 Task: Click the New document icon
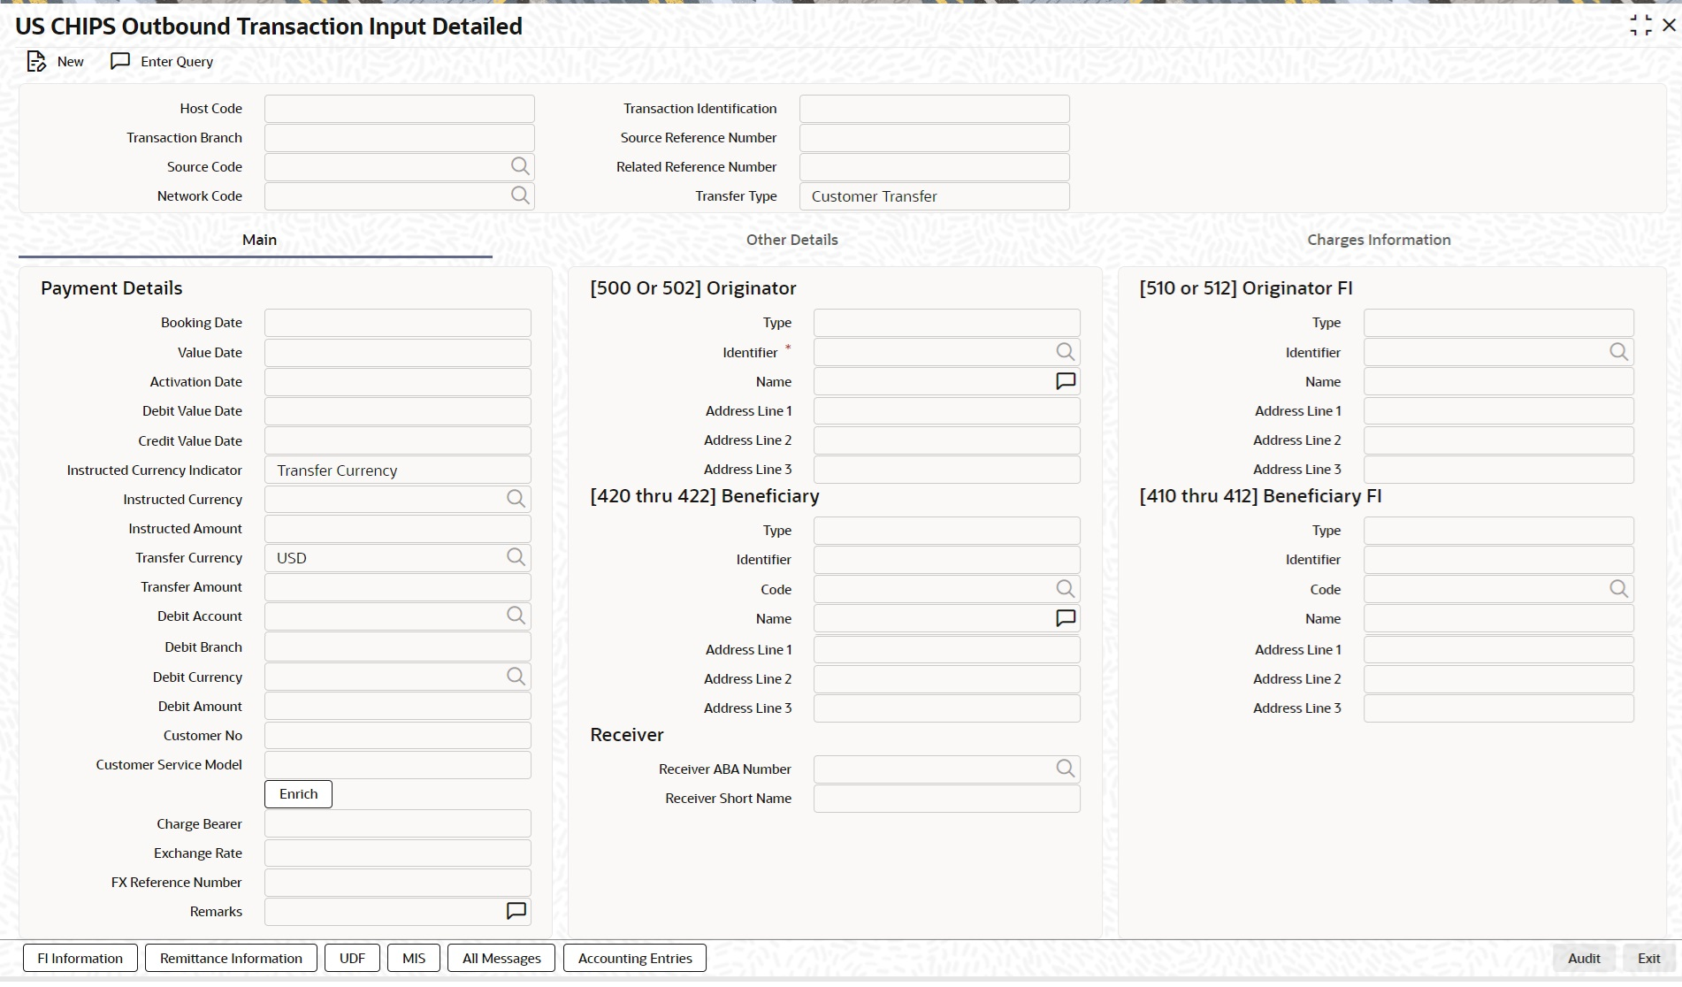36,61
